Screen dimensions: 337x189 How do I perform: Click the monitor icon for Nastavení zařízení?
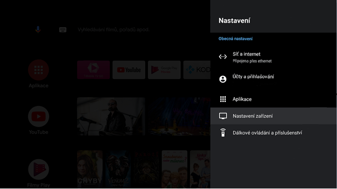(223, 116)
